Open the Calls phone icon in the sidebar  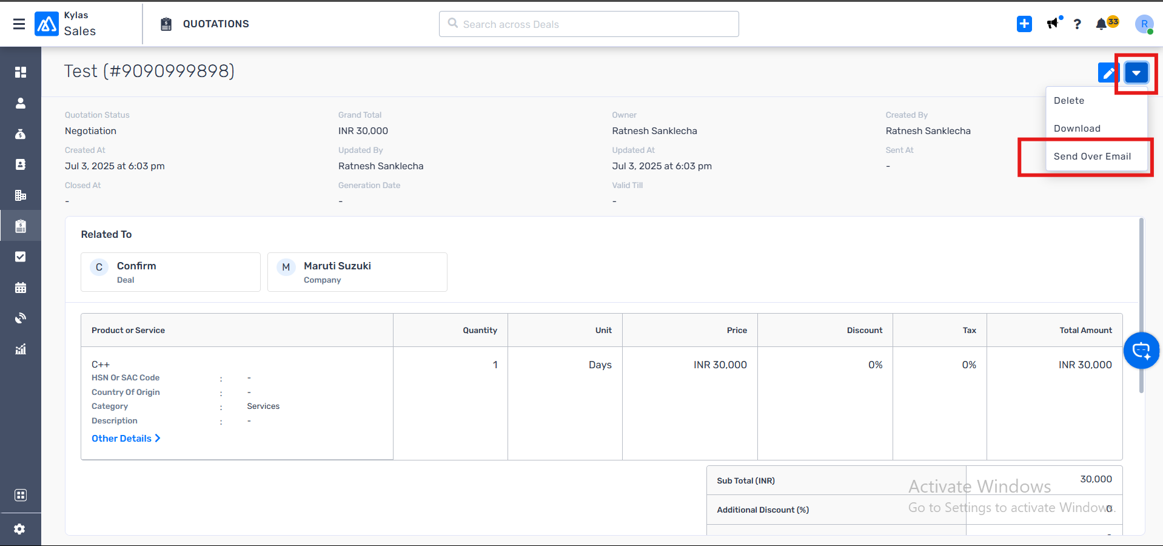[x=21, y=318]
